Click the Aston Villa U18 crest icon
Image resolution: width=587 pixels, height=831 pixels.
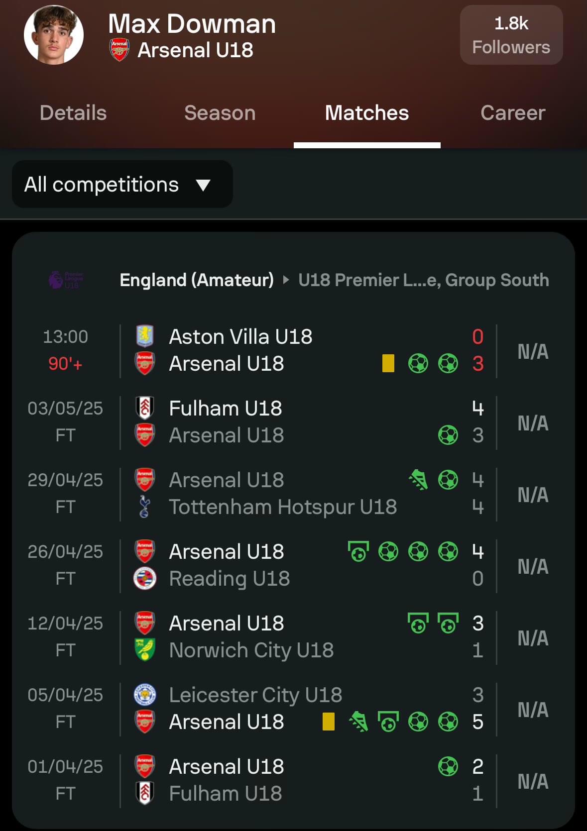pyautogui.click(x=145, y=336)
